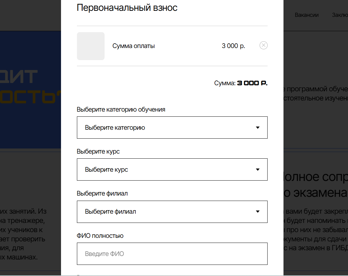Click the gray product thumbnail placeholder
This screenshot has height=276, width=348.
(x=91, y=46)
